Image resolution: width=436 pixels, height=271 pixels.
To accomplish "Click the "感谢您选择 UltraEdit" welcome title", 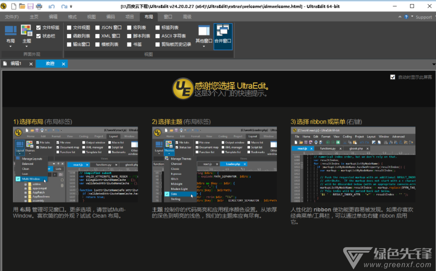I will click(232, 86).
